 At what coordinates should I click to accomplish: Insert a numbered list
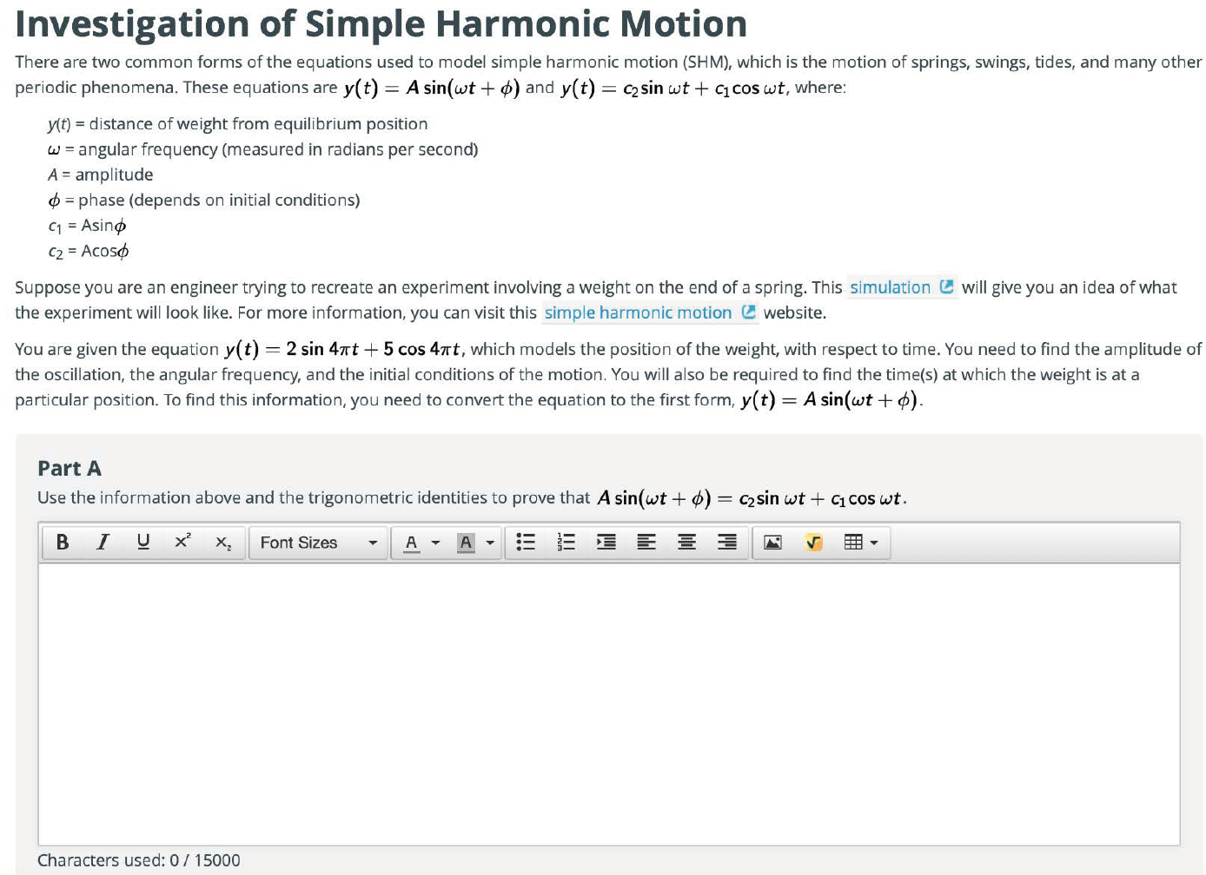pyautogui.click(x=566, y=543)
